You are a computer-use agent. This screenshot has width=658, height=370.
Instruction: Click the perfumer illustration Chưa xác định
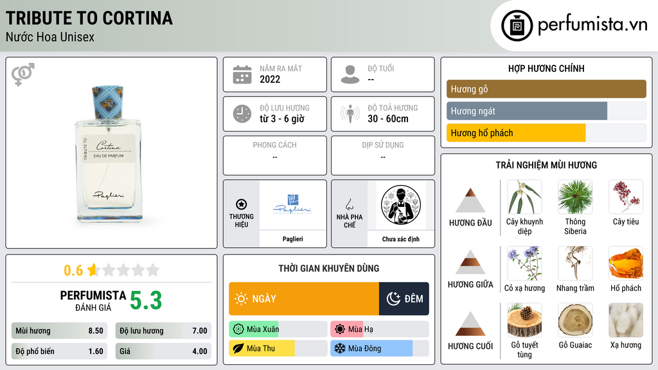[401, 205]
